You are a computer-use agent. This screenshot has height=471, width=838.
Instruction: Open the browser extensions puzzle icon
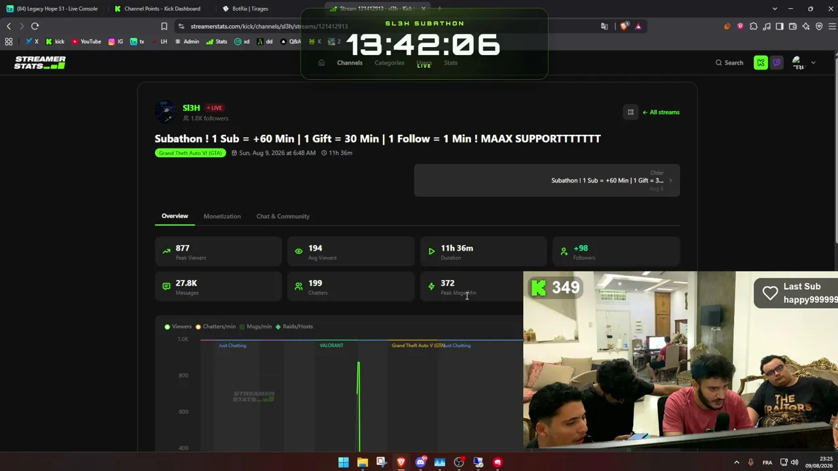tap(754, 26)
